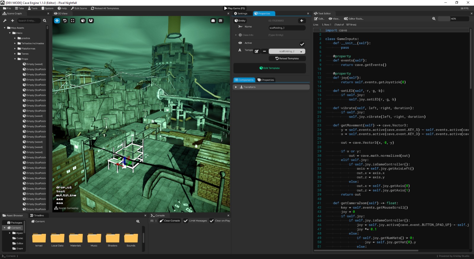
Task: Expand the predios folder
Action: [x=15, y=38]
